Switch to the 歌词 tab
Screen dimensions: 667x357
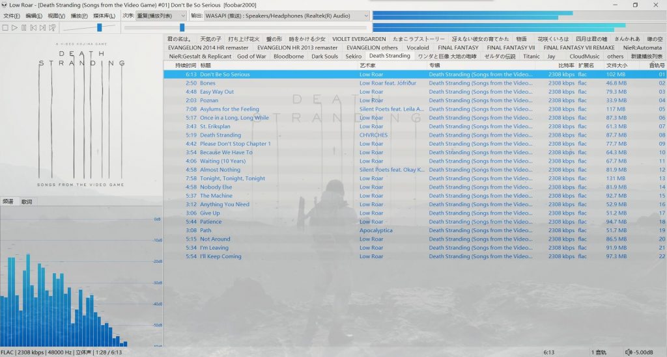click(x=27, y=202)
